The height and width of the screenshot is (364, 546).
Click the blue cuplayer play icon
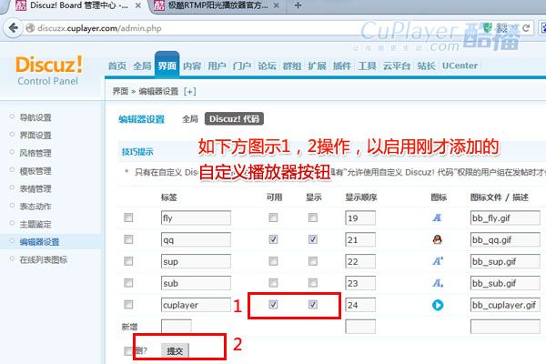(x=438, y=305)
